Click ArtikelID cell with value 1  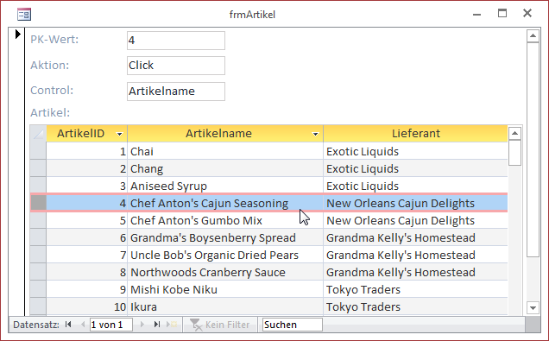click(87, 151)
